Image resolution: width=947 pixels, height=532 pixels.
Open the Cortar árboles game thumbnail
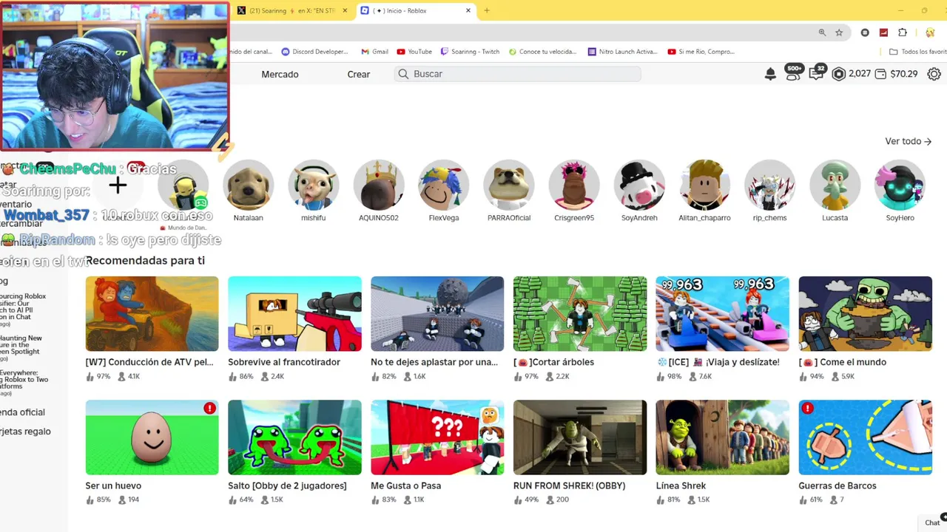coord(580,314)
